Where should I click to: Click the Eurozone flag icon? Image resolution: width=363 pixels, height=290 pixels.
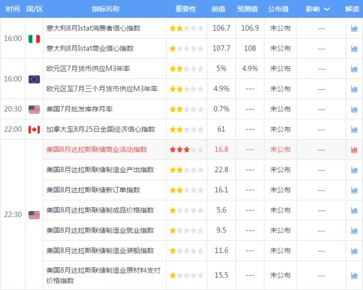pyautogui.click(x=34, y=79)
